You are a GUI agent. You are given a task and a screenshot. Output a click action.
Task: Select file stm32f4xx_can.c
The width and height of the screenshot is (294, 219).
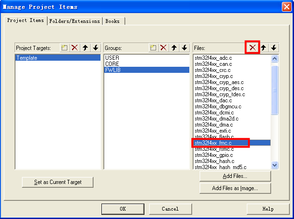[x=232, y=64]
